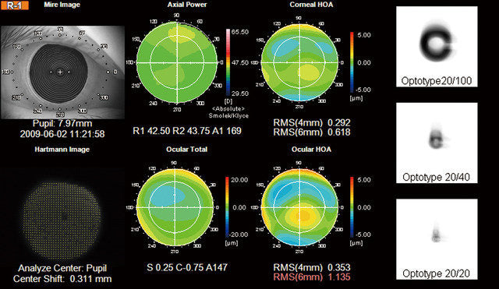Select the Axial Power map
Screen dimensions: 499x289
(177, 62)
